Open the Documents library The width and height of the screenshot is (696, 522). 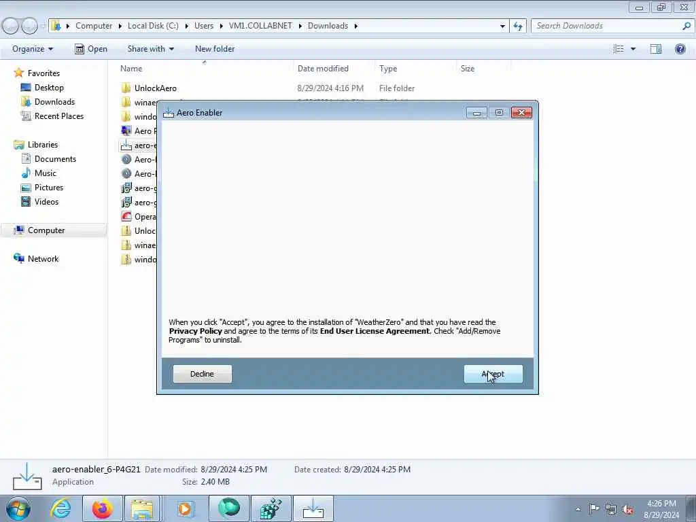(x=55, y=159)
